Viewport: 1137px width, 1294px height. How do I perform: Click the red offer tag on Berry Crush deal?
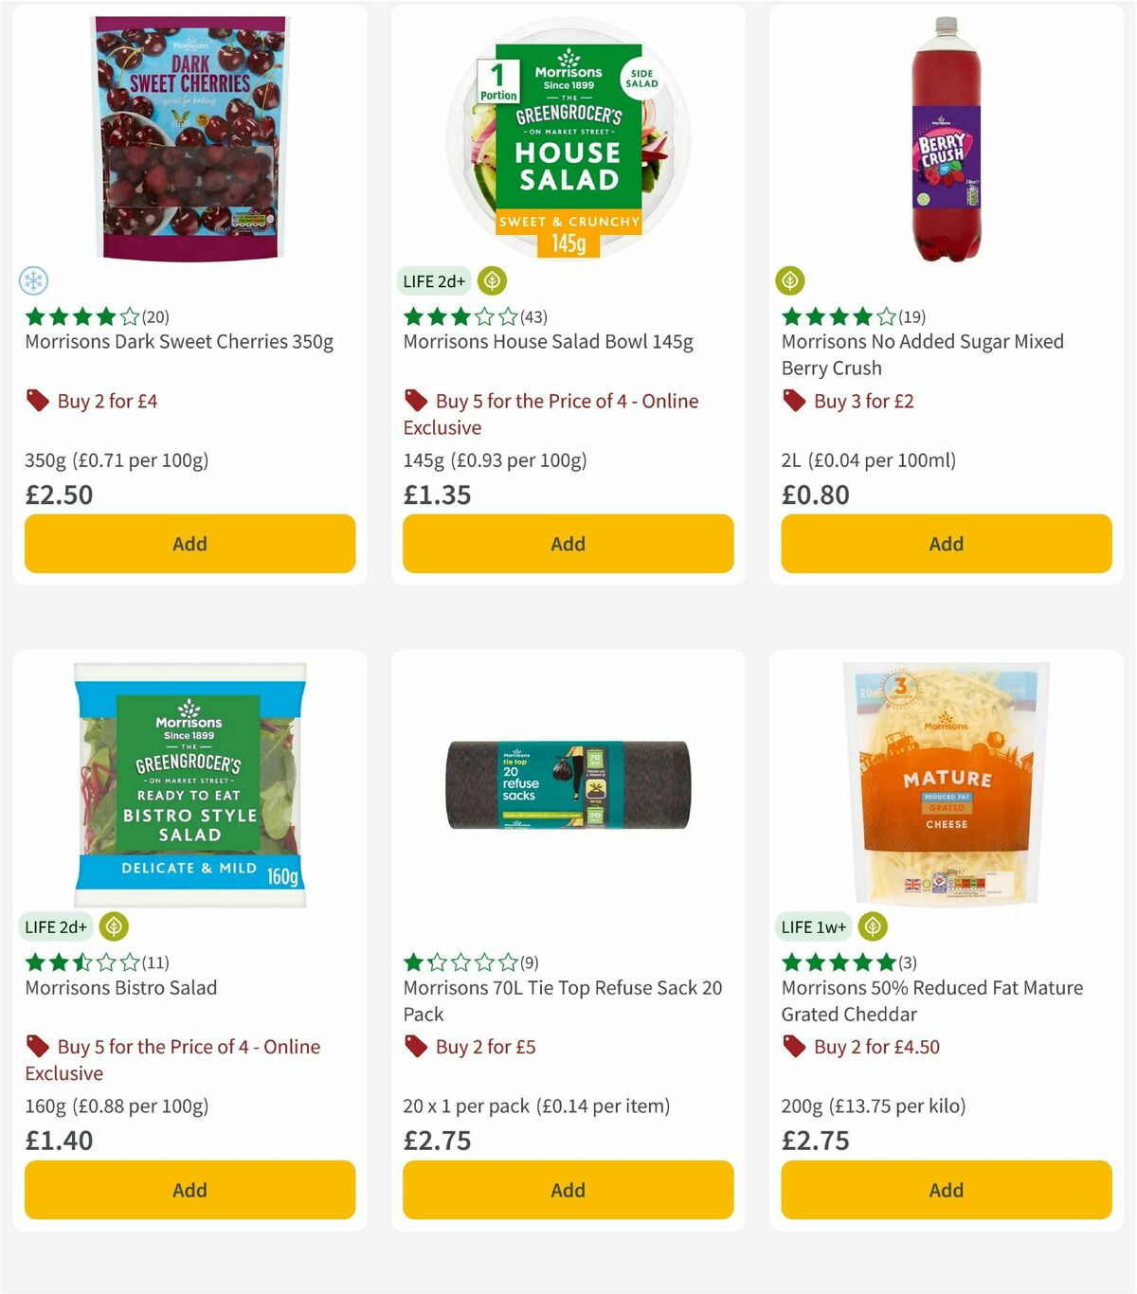pyautogui.click(x=794, y=401)
